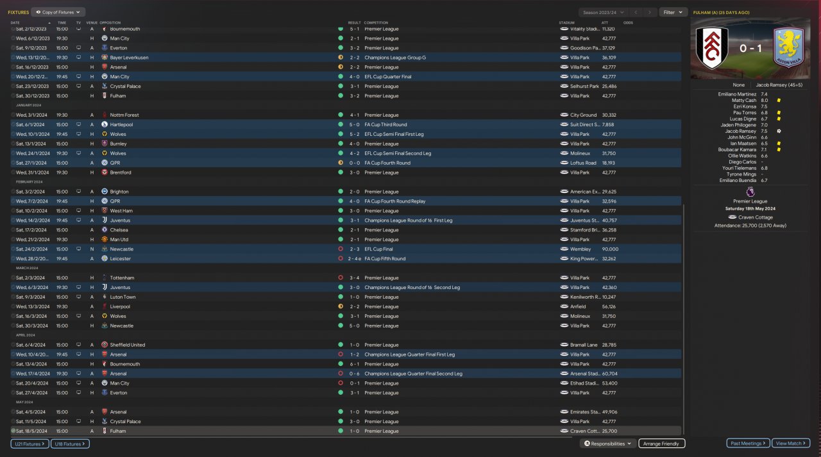Sort by the Stadium column header

point(566,22)
